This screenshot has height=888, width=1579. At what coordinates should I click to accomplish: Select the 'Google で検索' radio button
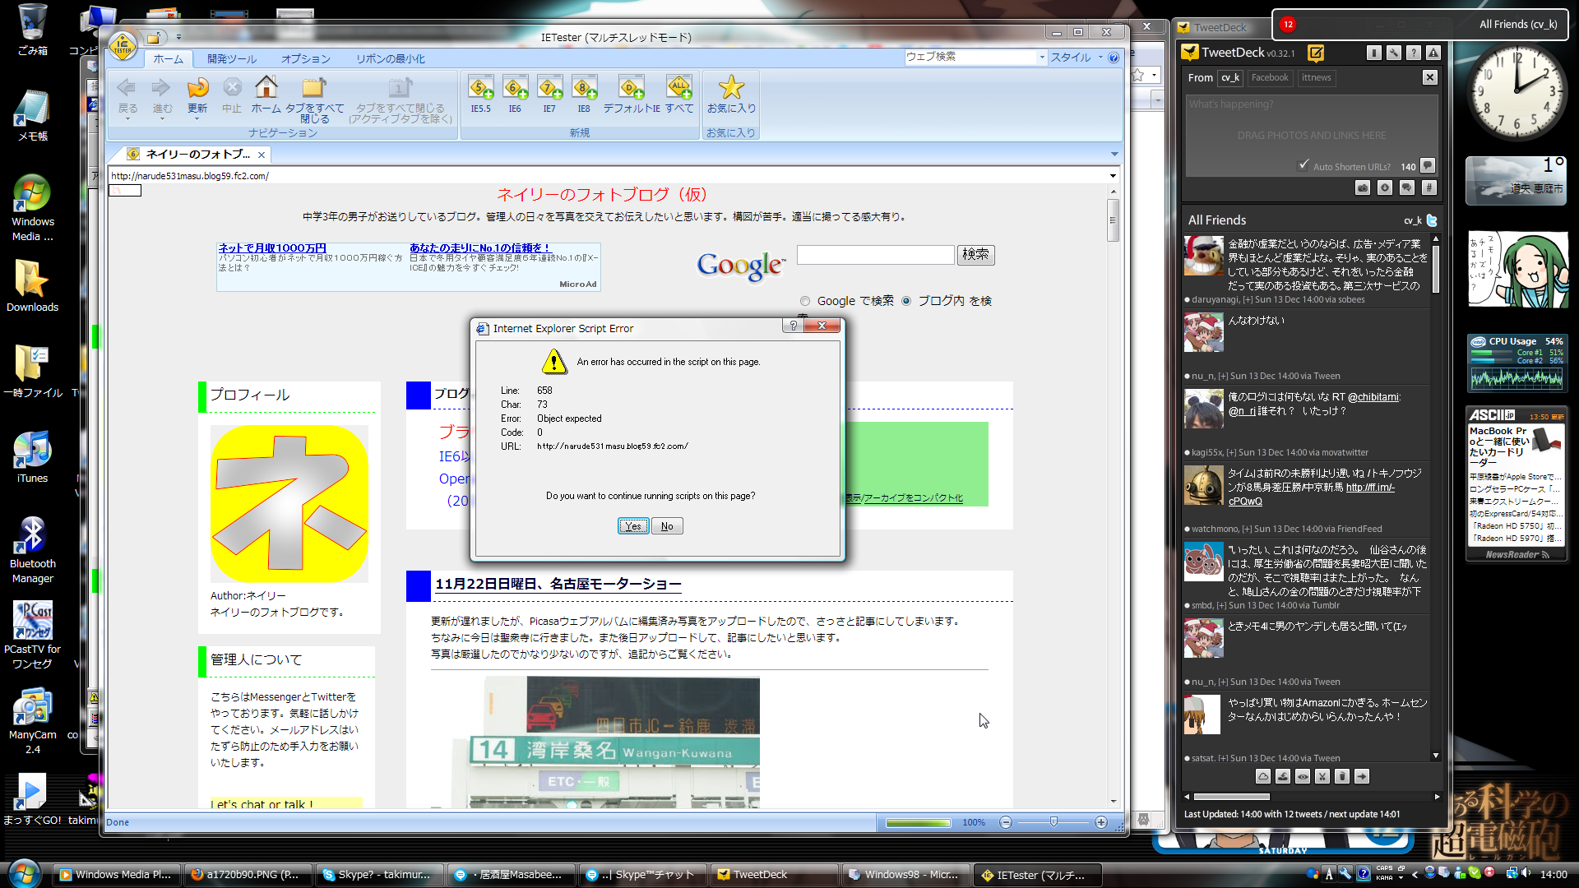[x=805, y=301]
